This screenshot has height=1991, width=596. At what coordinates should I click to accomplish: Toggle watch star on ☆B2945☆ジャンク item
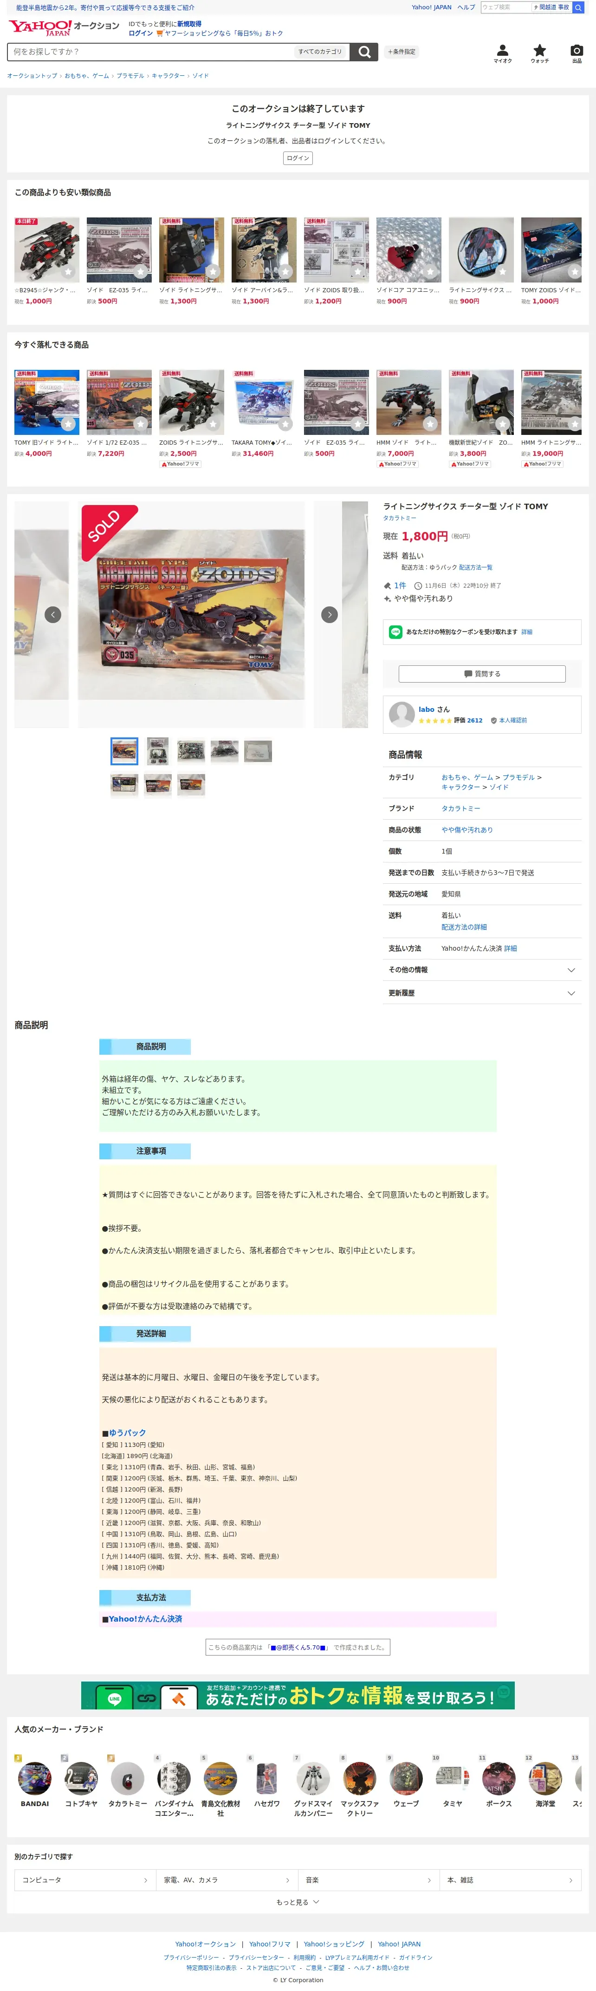click(68, 271)
